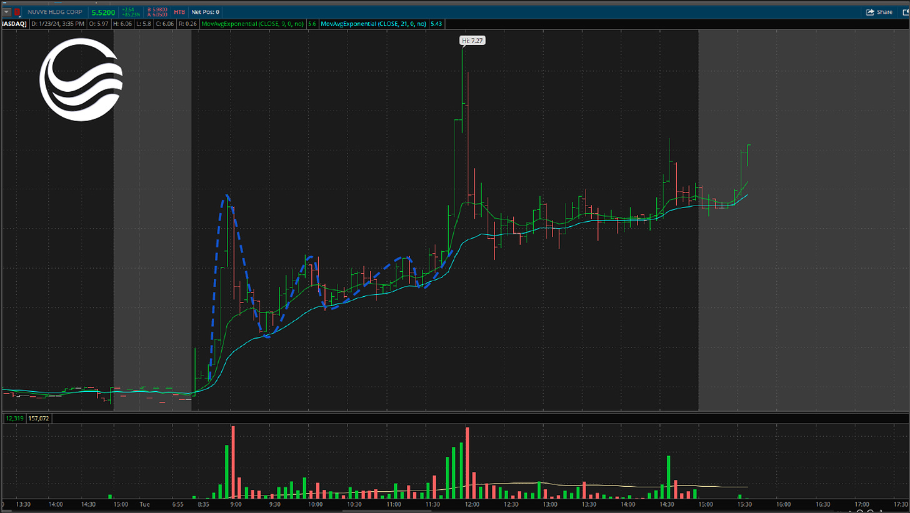Click the 8:35 time axis label
The image size is (910, 513).
point(205,504)
